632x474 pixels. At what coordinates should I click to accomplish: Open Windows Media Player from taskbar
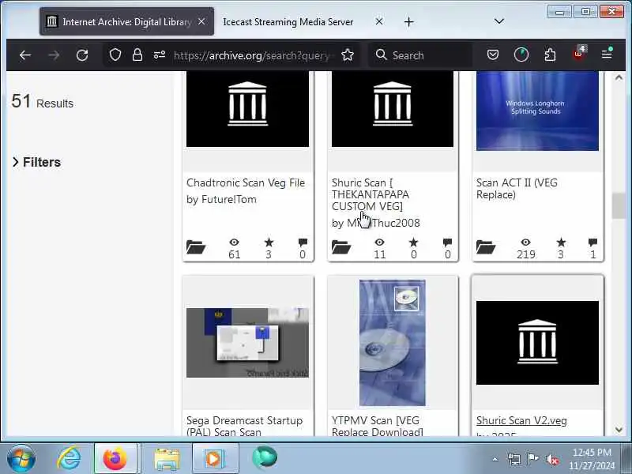click(x=214, y=459)
